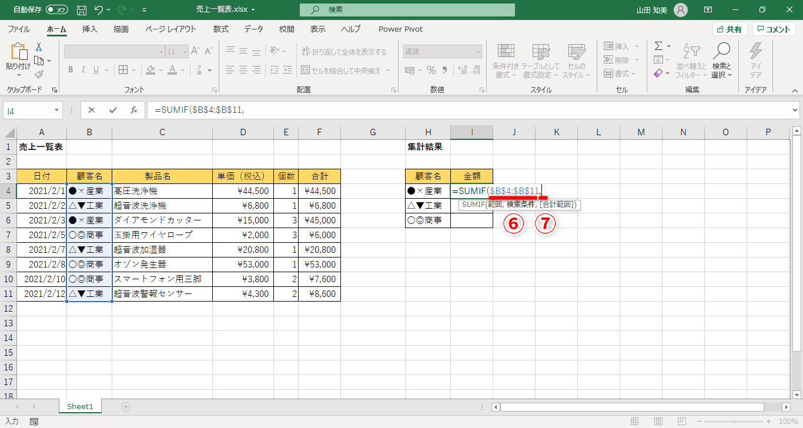Confirm formula with the checkmark icon

[113, 110]
